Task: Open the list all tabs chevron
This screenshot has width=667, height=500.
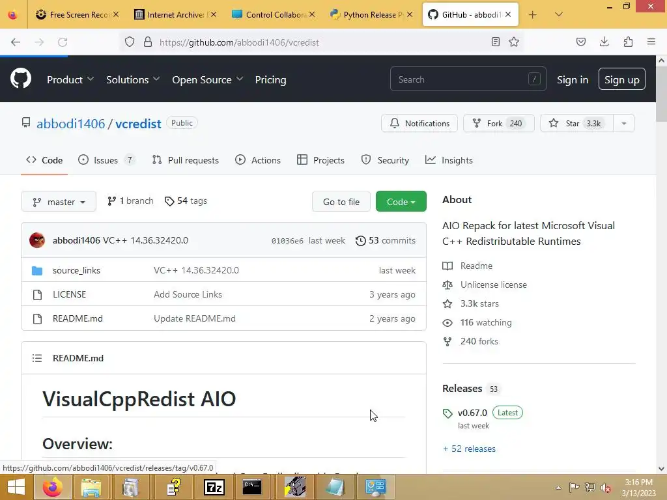Action: pos(558,14)
